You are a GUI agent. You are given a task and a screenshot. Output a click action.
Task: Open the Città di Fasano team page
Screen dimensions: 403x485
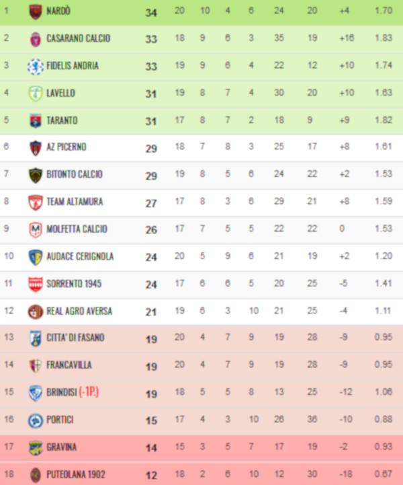pos(75,338)
